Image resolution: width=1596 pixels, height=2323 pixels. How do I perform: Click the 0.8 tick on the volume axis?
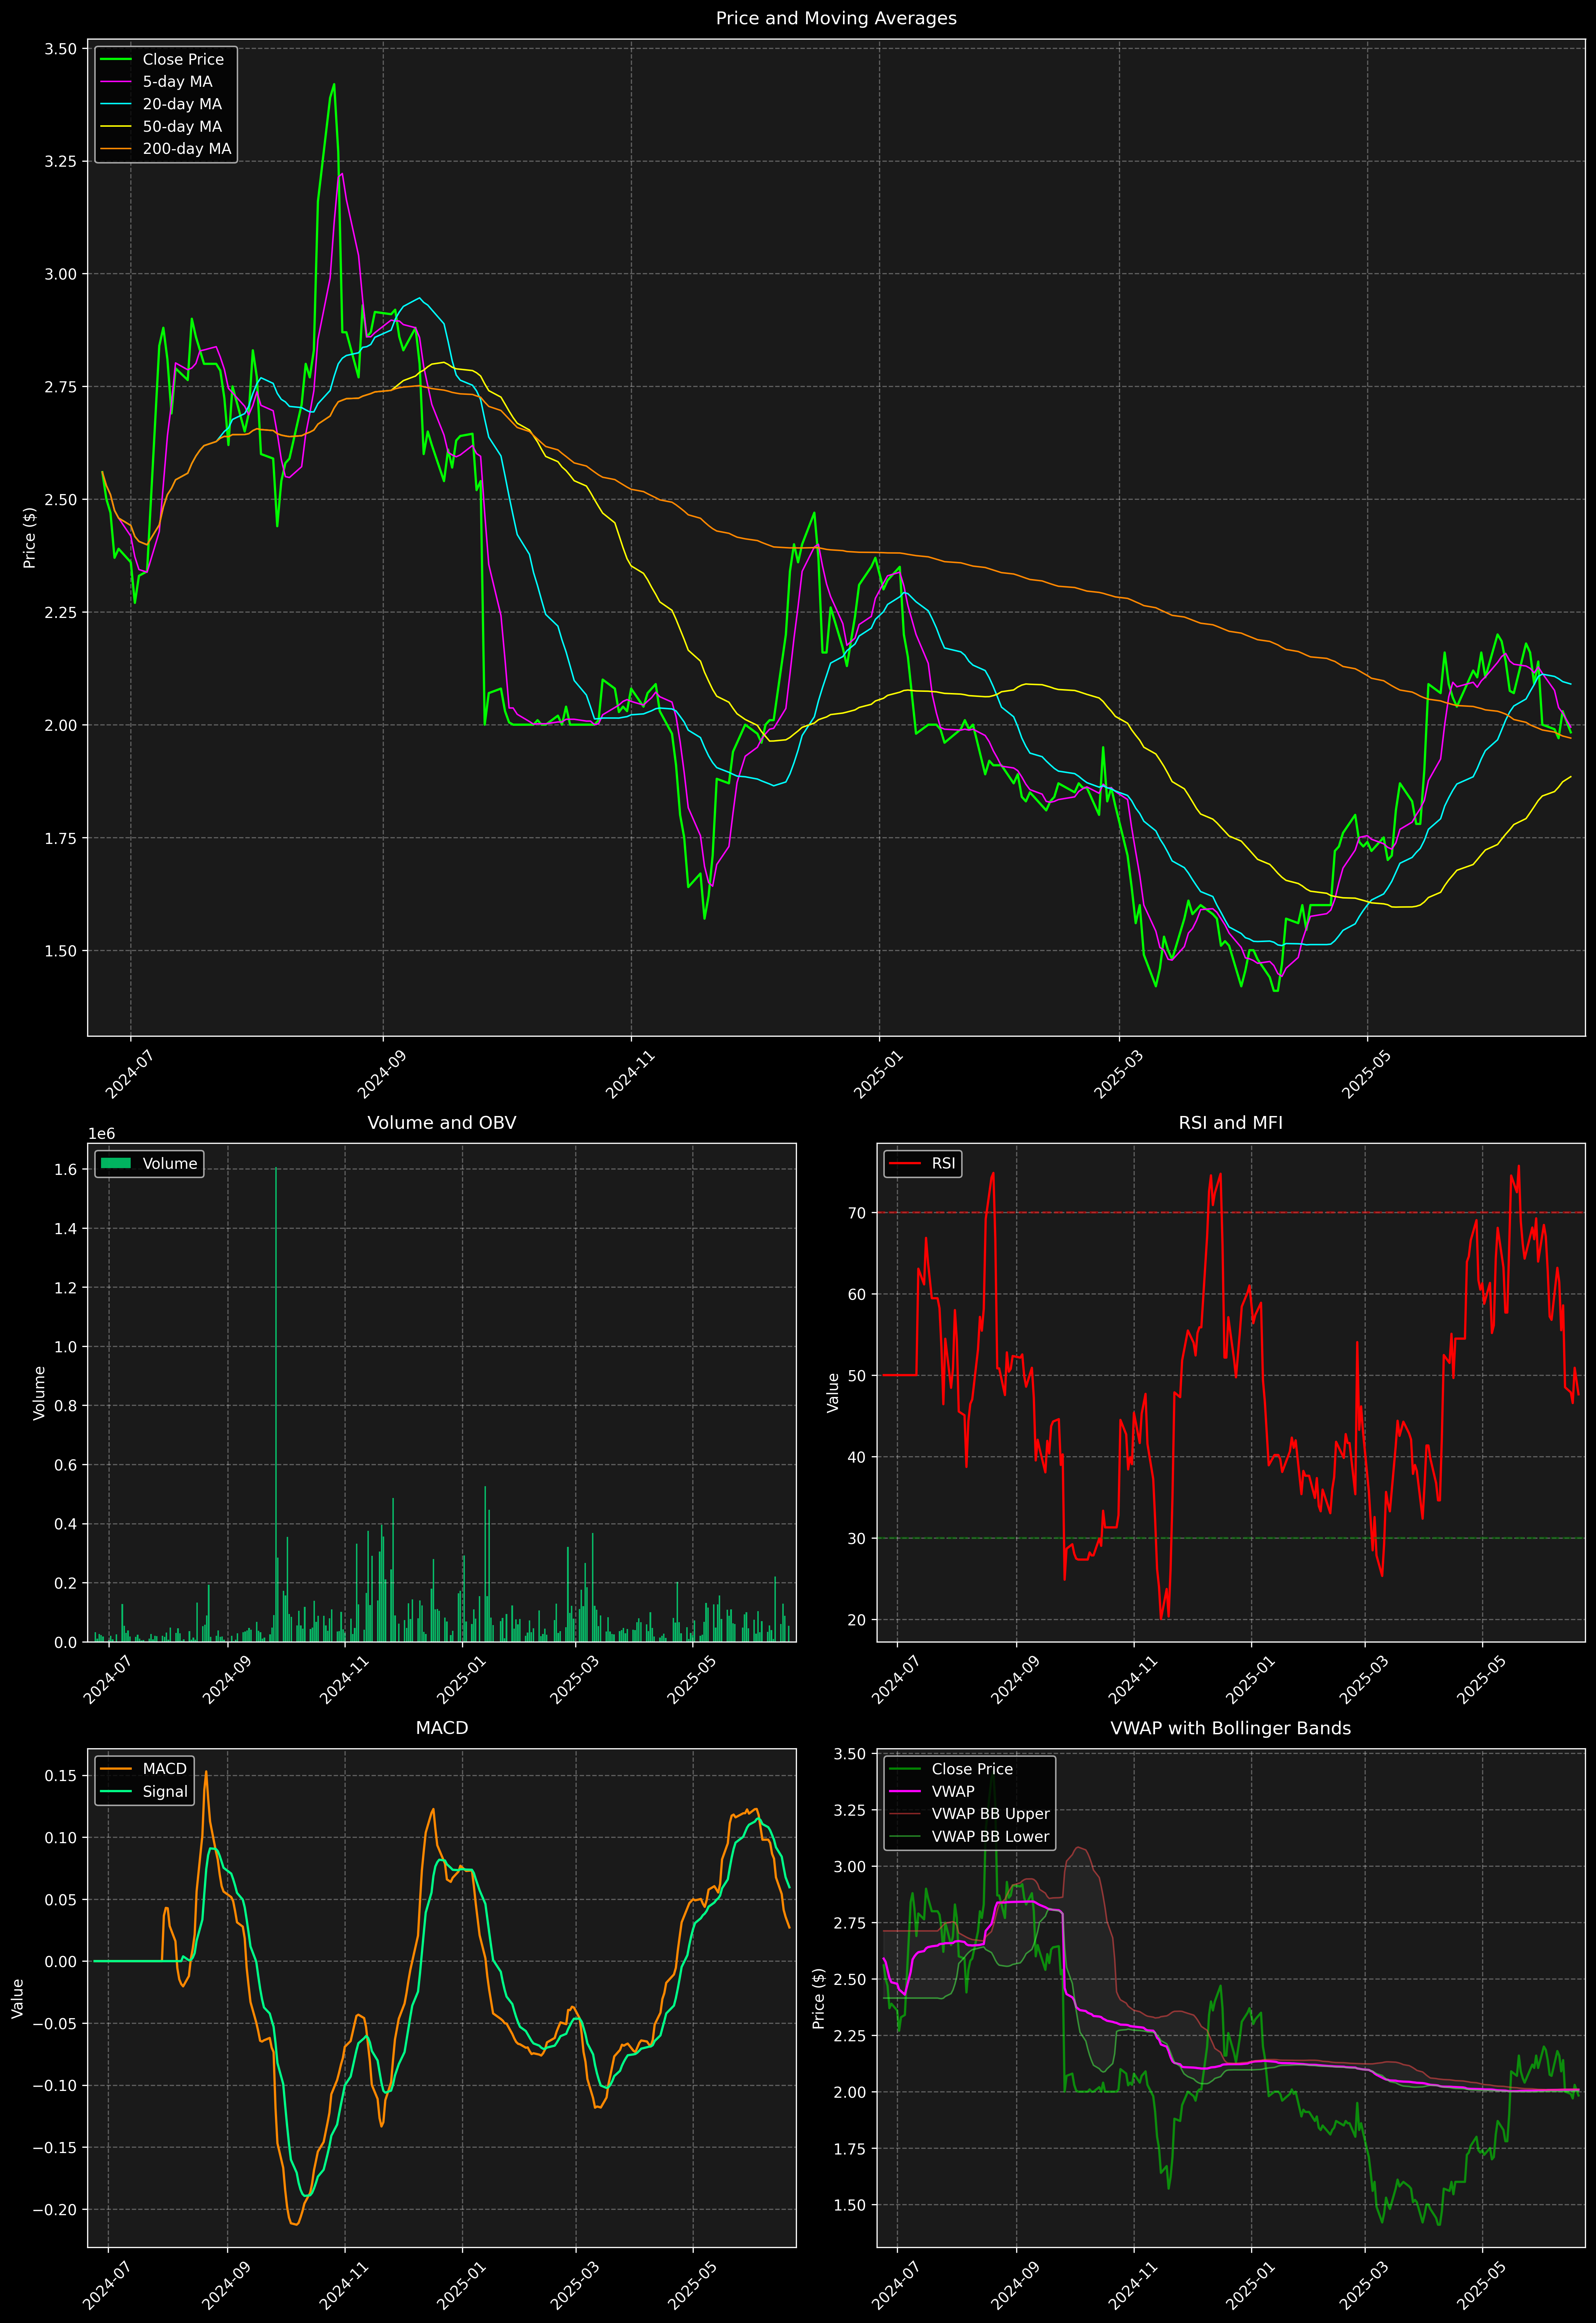click(x=66, y=1406)
